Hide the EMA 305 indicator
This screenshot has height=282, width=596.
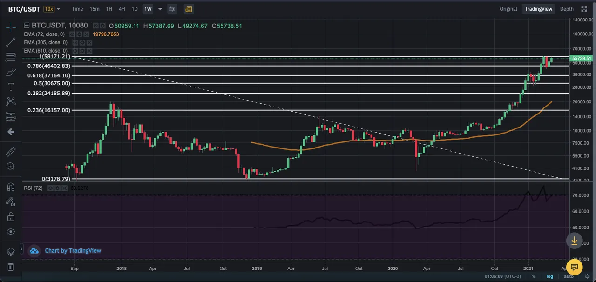pyautogui.click(x=75, y=42)
